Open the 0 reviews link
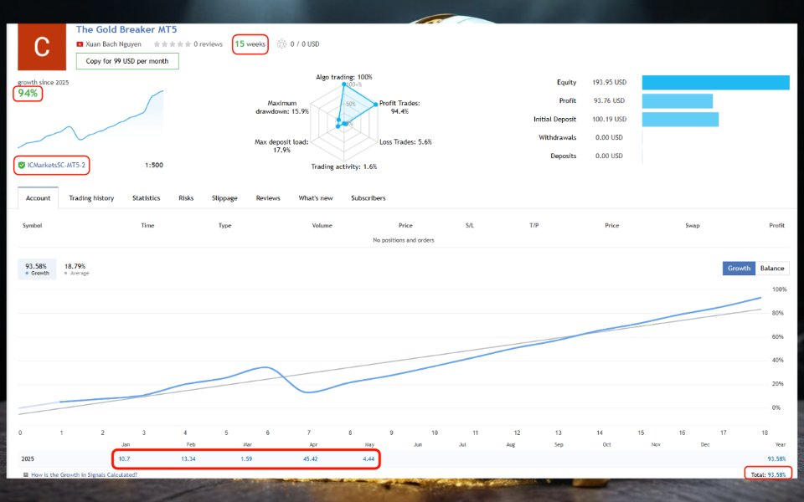The width and height of the screenshot is (804, 502). pyautogui.click(x=209, y=44)
